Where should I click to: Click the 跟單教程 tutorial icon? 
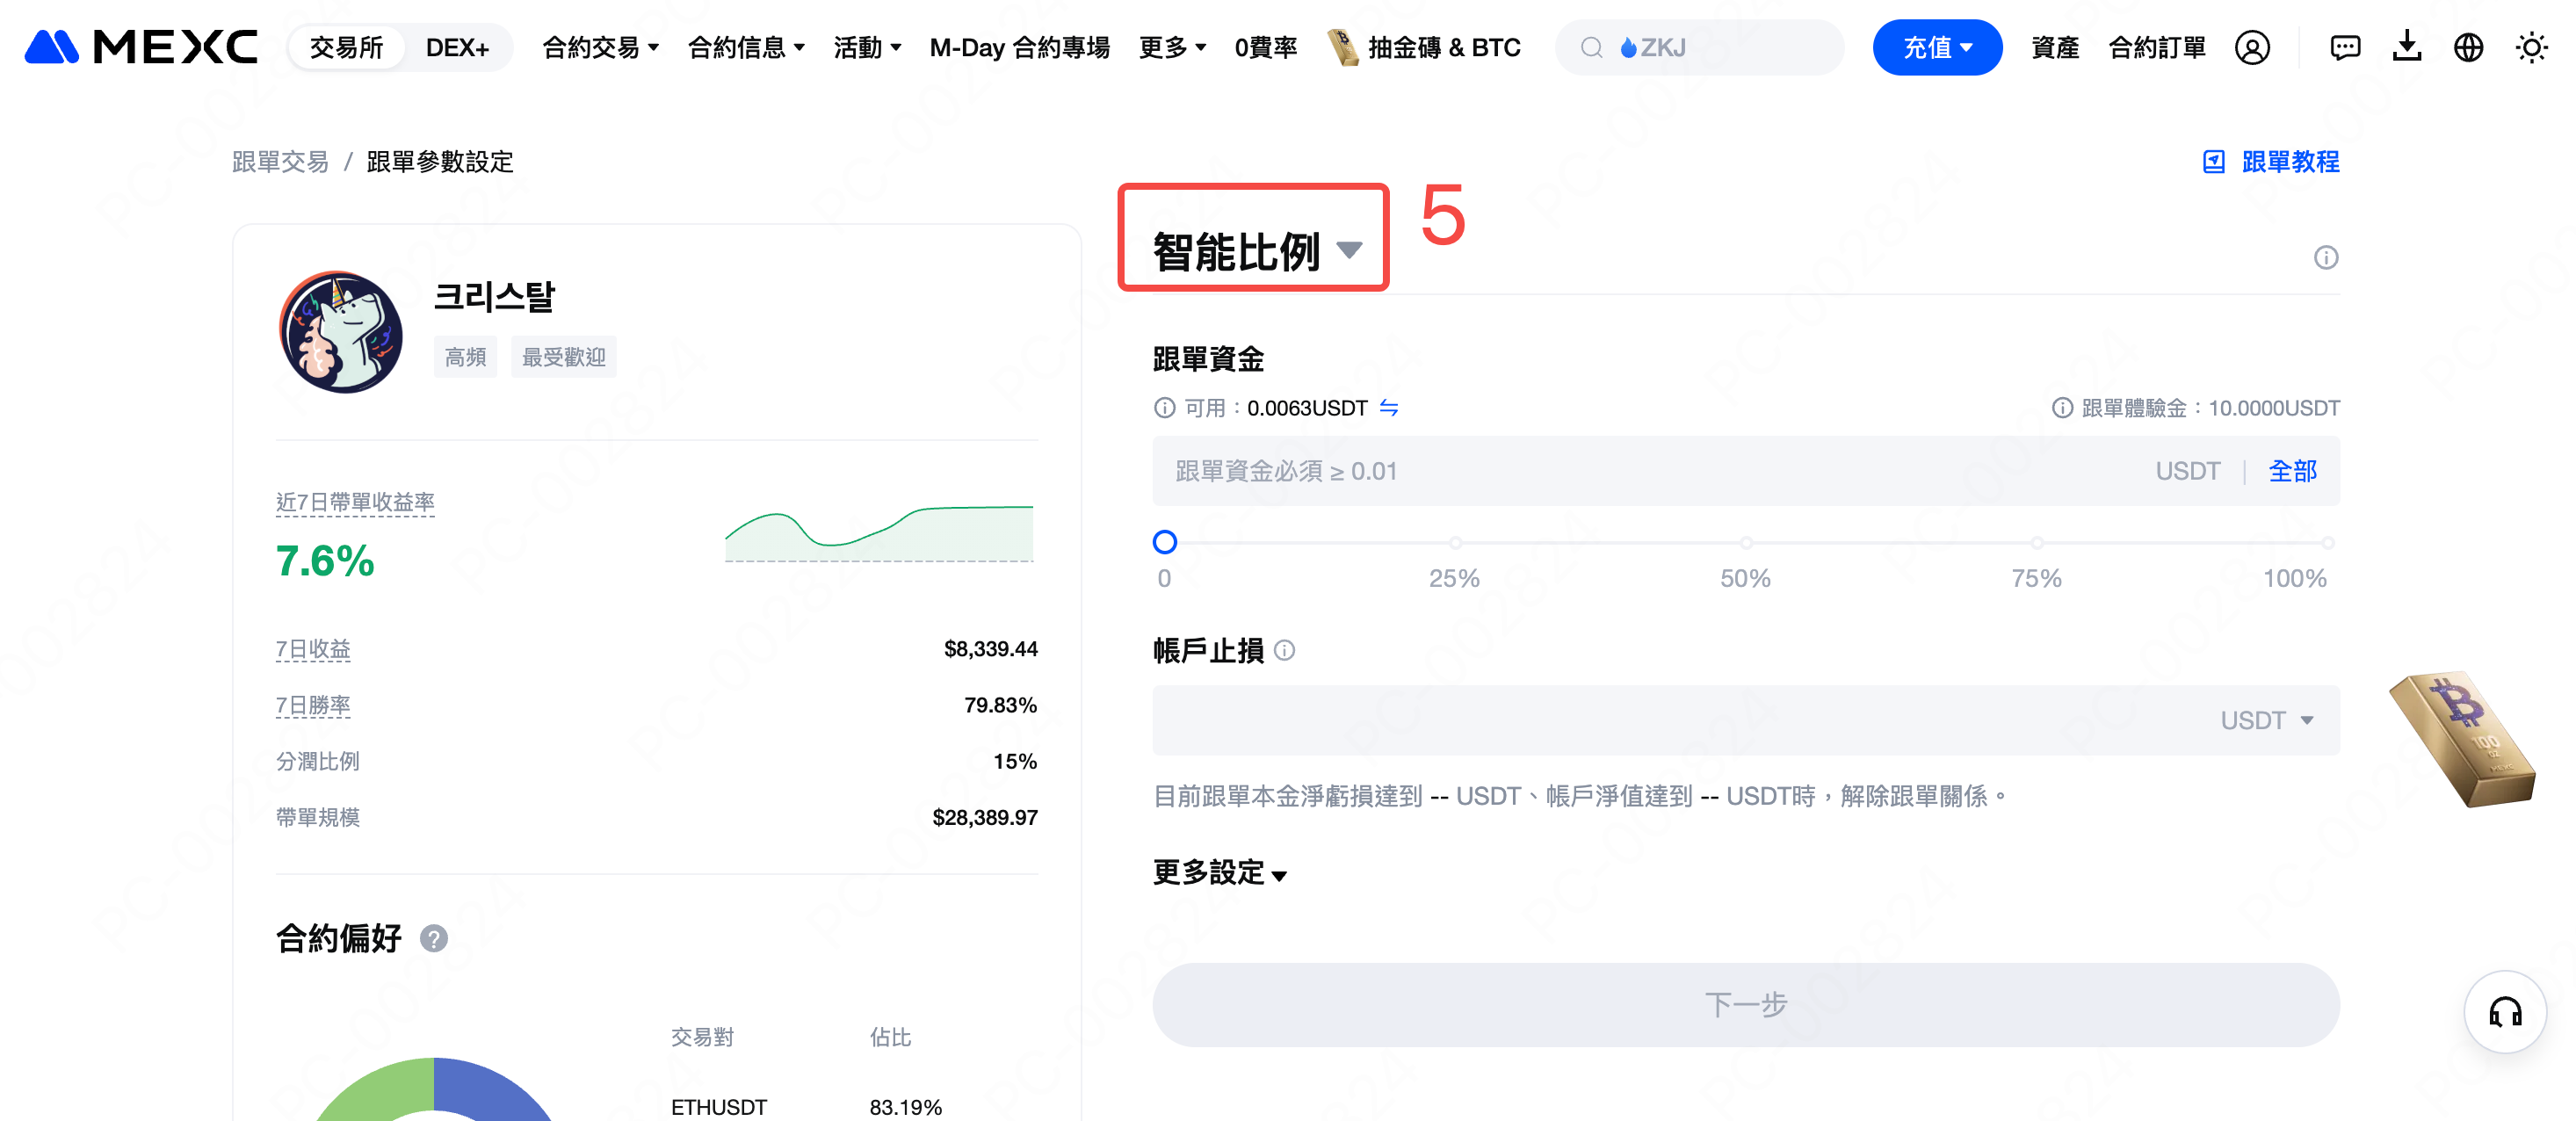tap(2214, 162)
